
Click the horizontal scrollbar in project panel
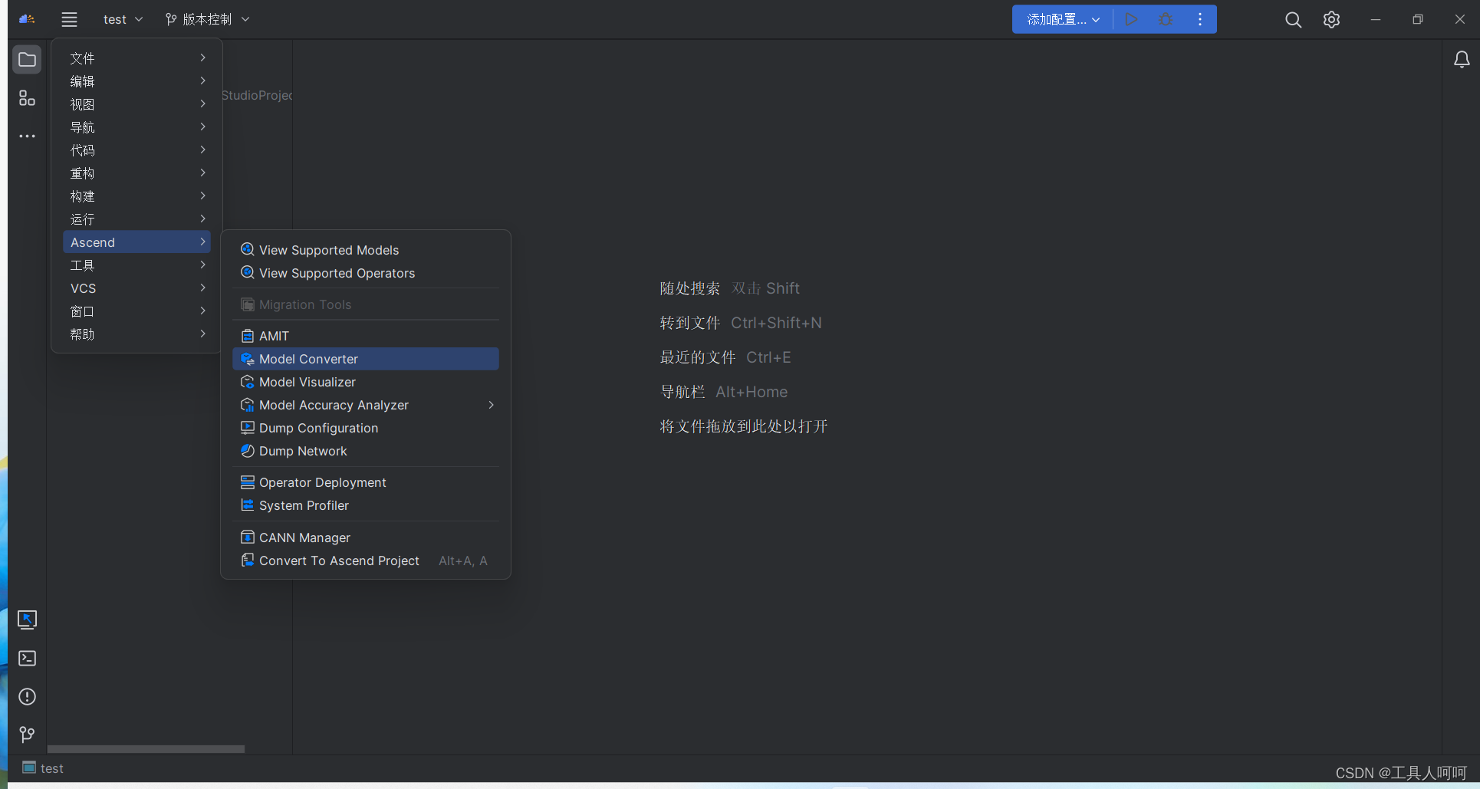(146, 749)
